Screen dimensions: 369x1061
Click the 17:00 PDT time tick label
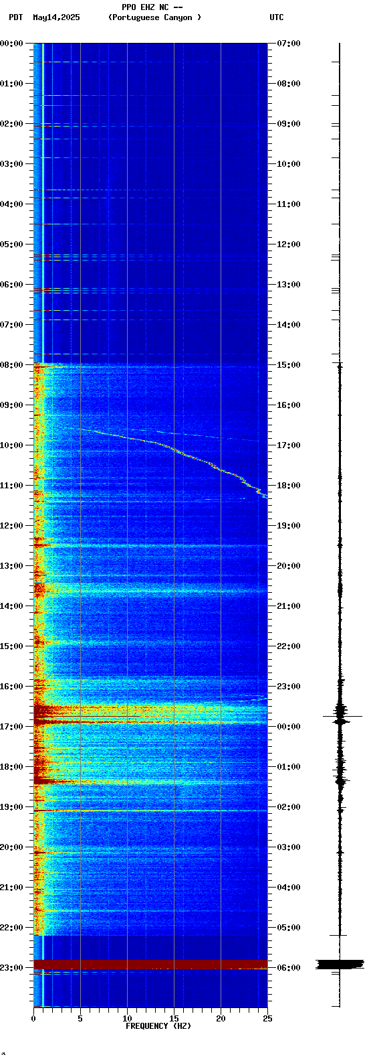pos(12,727)
